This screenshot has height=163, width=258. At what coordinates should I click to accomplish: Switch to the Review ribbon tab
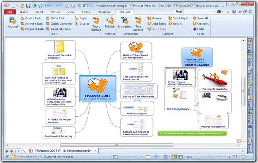[x=55, y=12]
